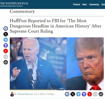Open the Premium menu item
This screenshot has width=105, height=99.
(76, 4)
